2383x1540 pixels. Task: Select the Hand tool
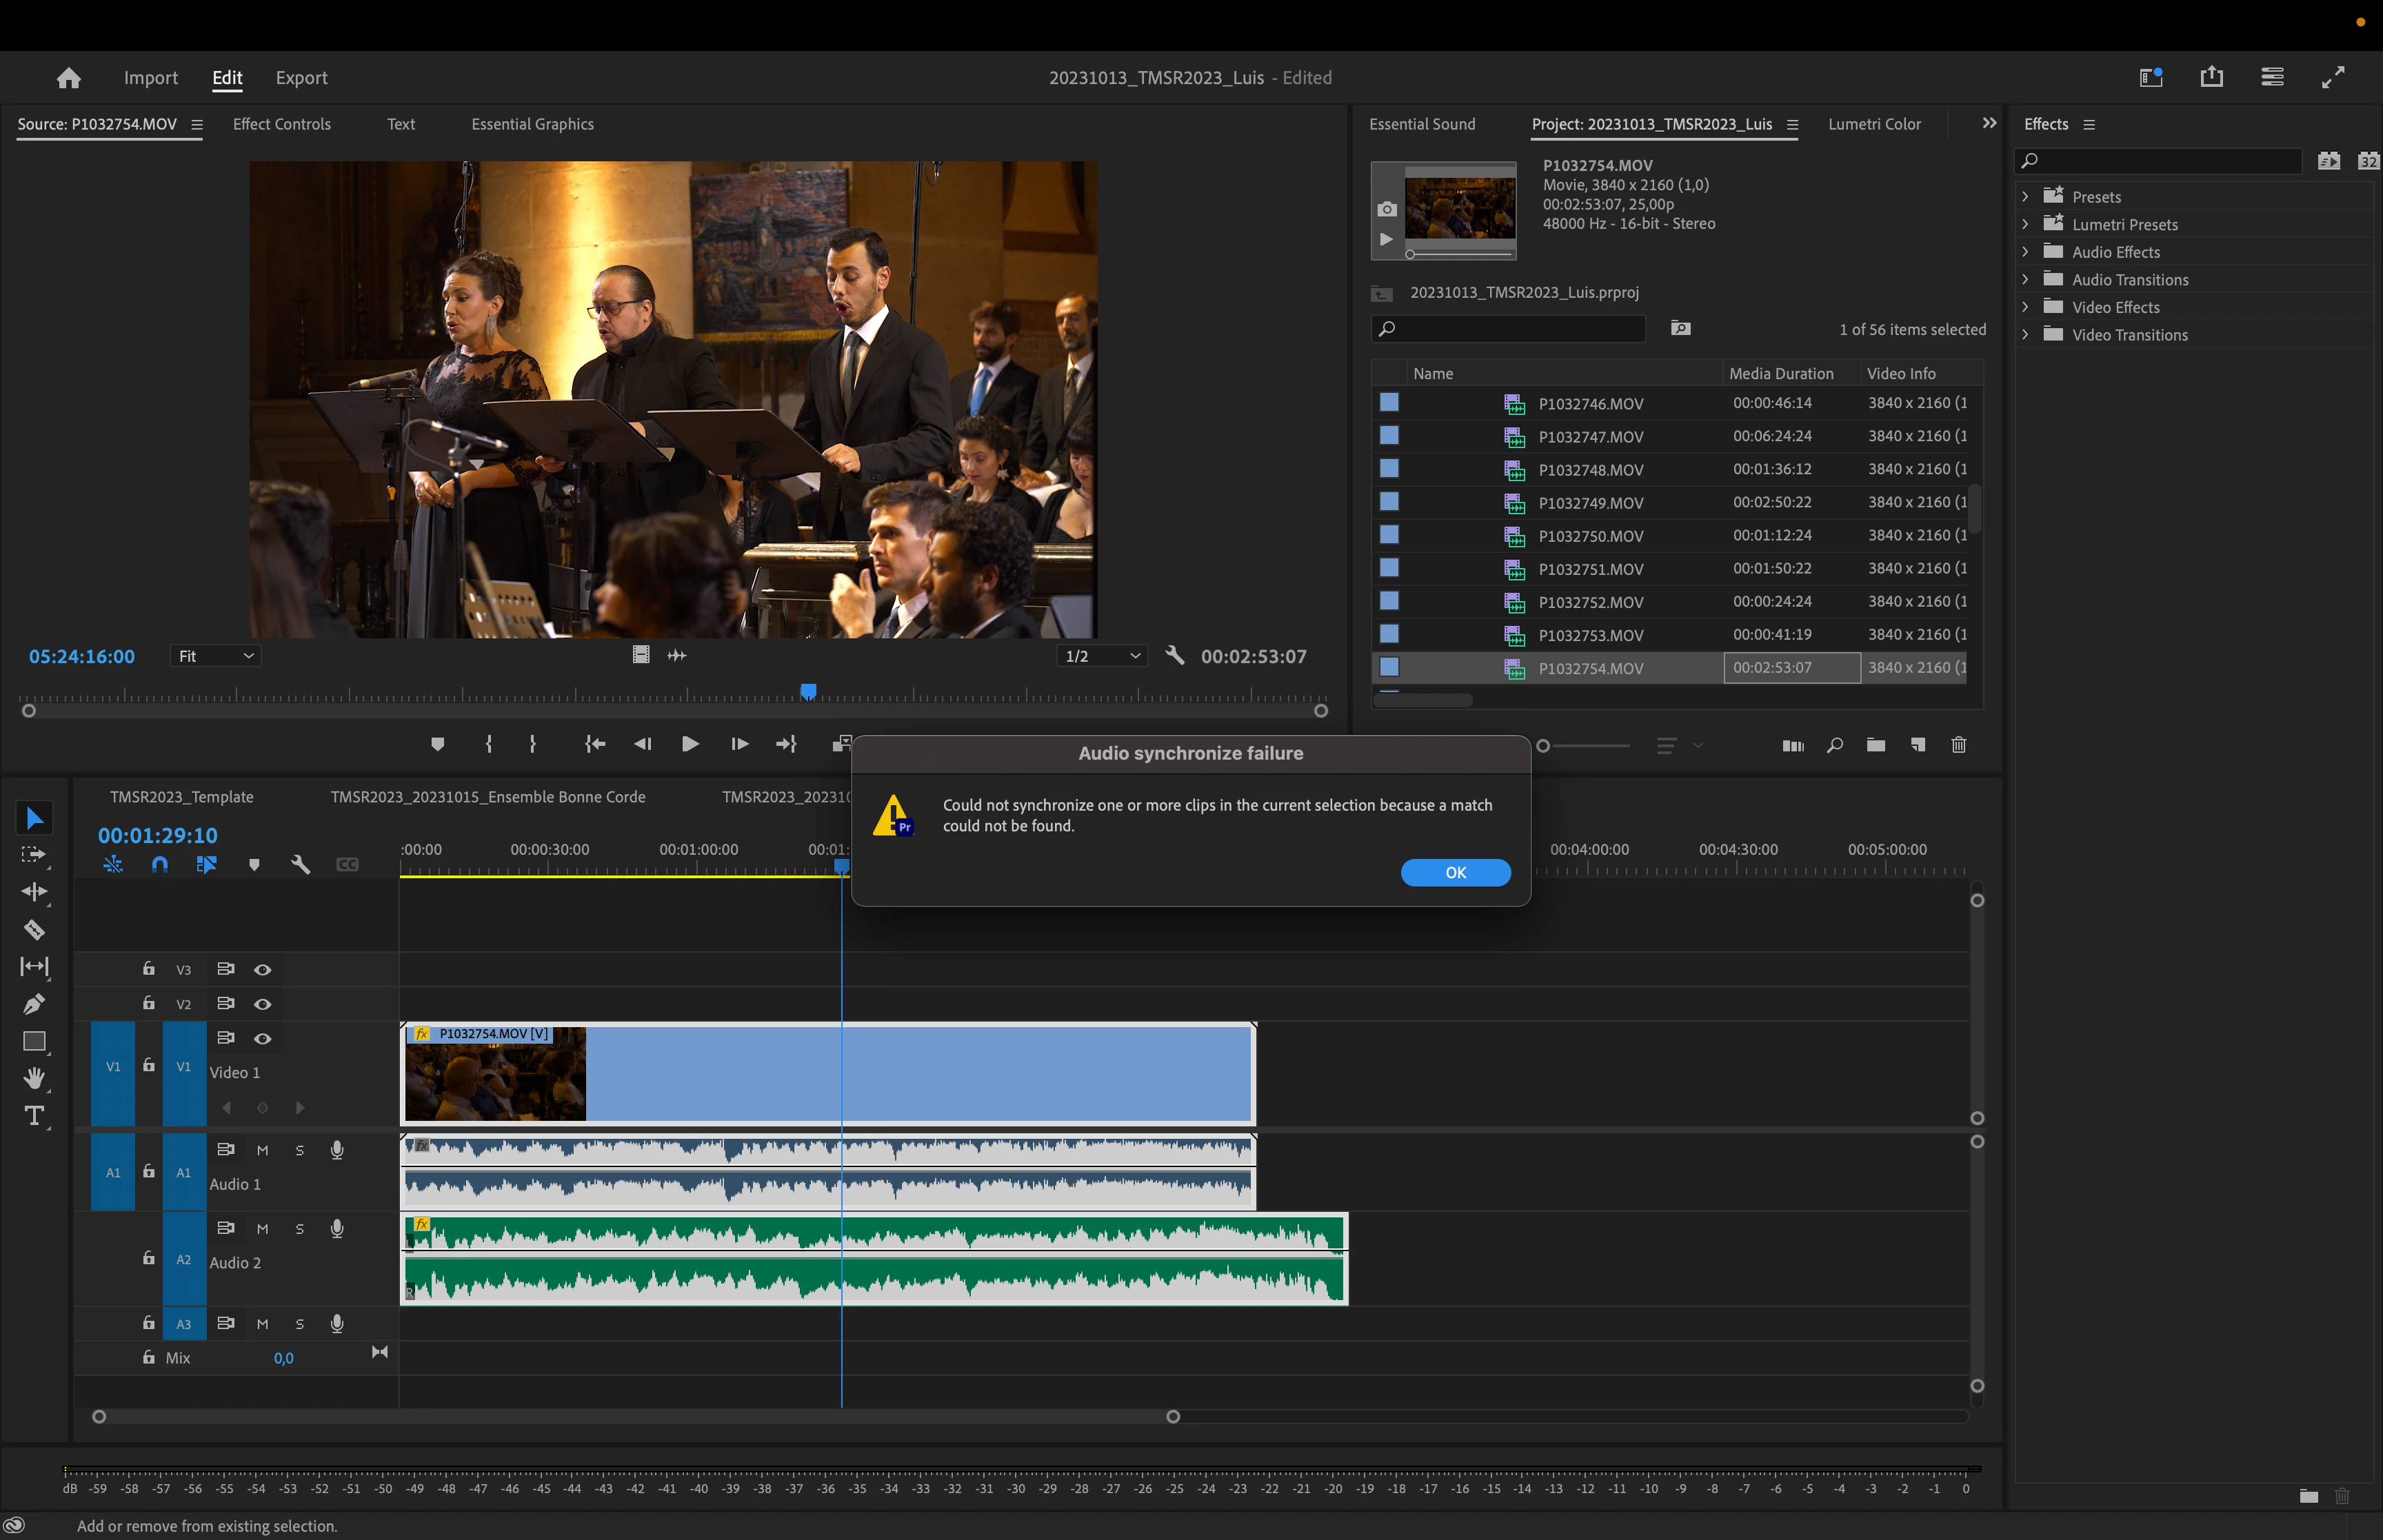[34, 1078]
